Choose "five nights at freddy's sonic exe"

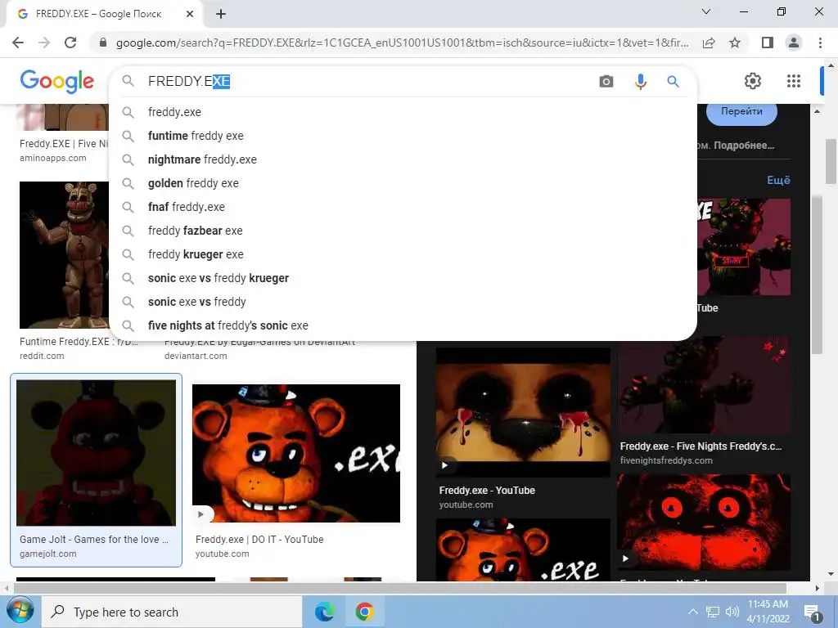pyautogui.click(x=403, y=325)
